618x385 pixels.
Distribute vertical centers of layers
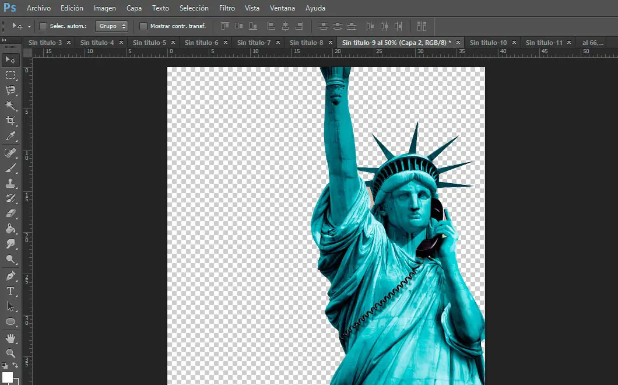[338, 26]
